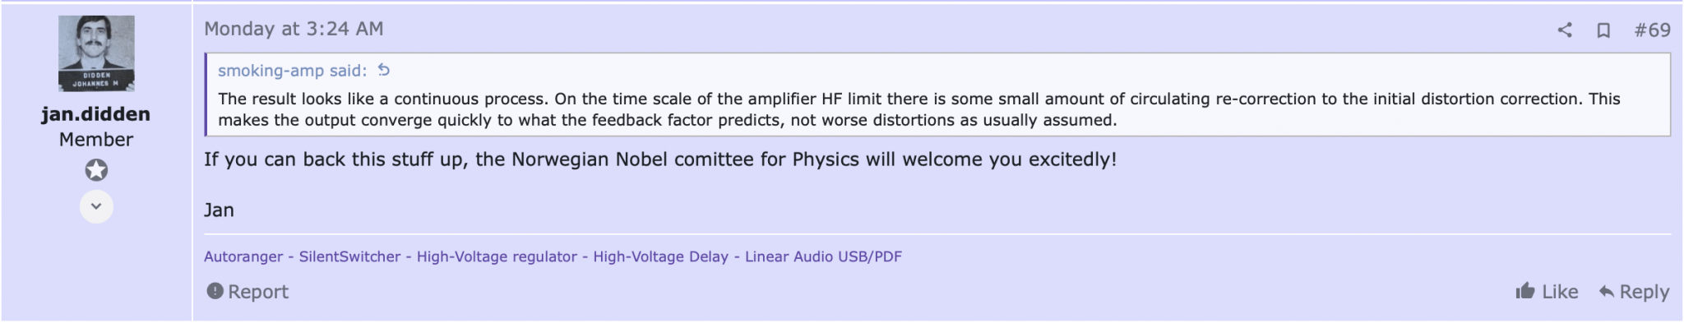Click the Report exclamation icon
Image resolution: width=1684 pixels, height=323 pixels.
click(x=215, y=291)
